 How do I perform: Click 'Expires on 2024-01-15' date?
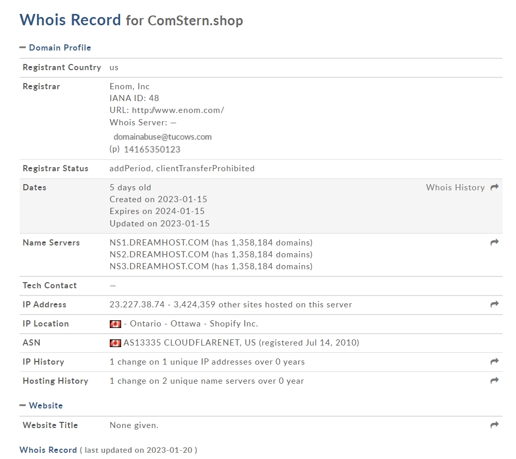157,211
